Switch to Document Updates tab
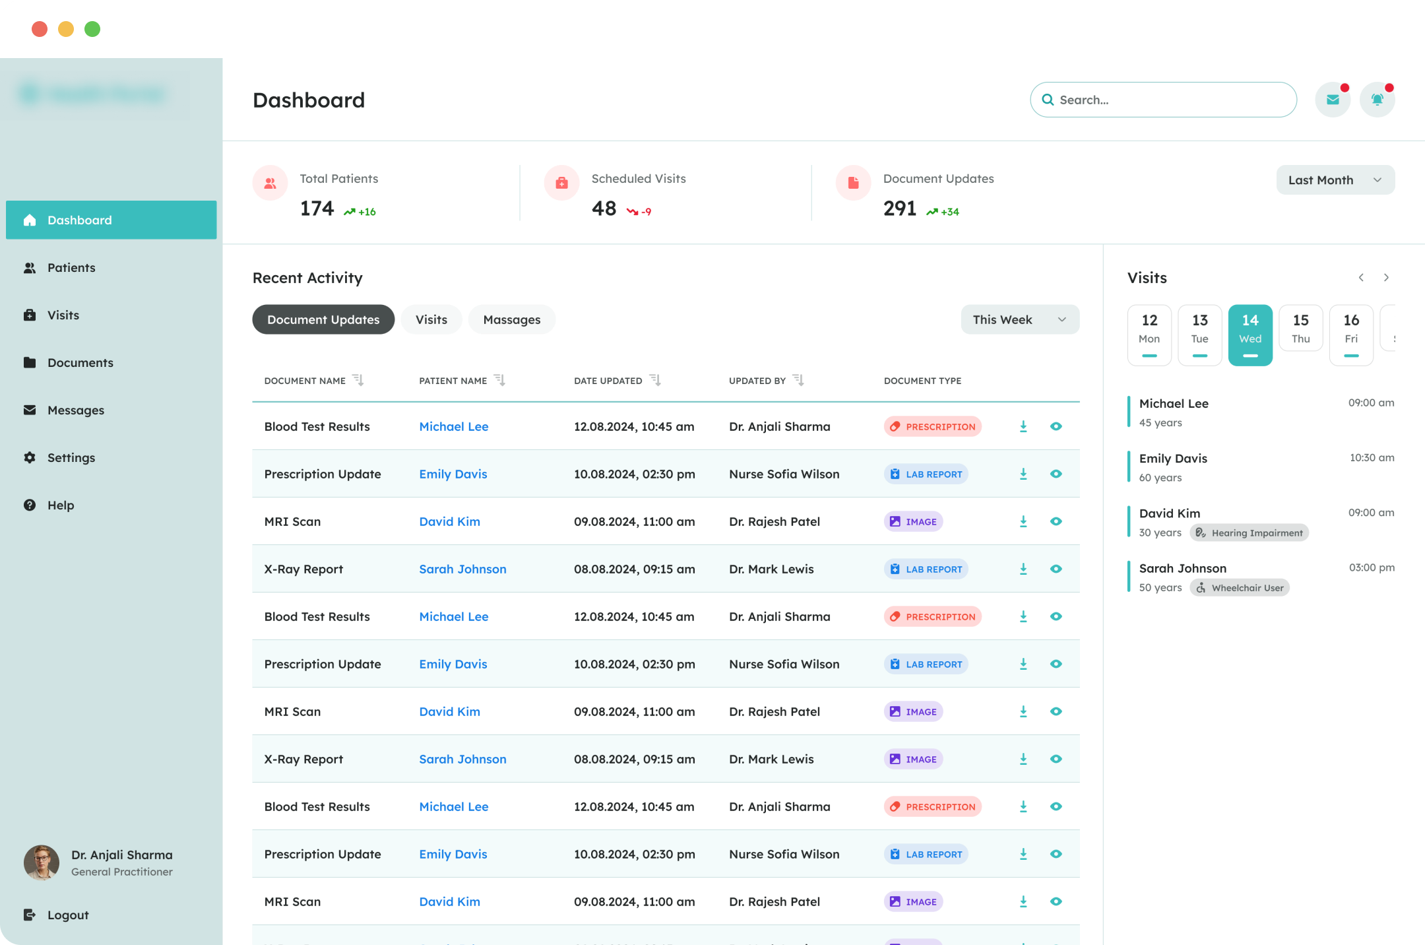Image resolution: width=1425 pixels, height=945 pixels. point(323,319)
